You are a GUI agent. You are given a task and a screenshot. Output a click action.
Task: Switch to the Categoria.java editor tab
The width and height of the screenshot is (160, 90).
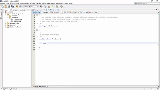point(38,10)
